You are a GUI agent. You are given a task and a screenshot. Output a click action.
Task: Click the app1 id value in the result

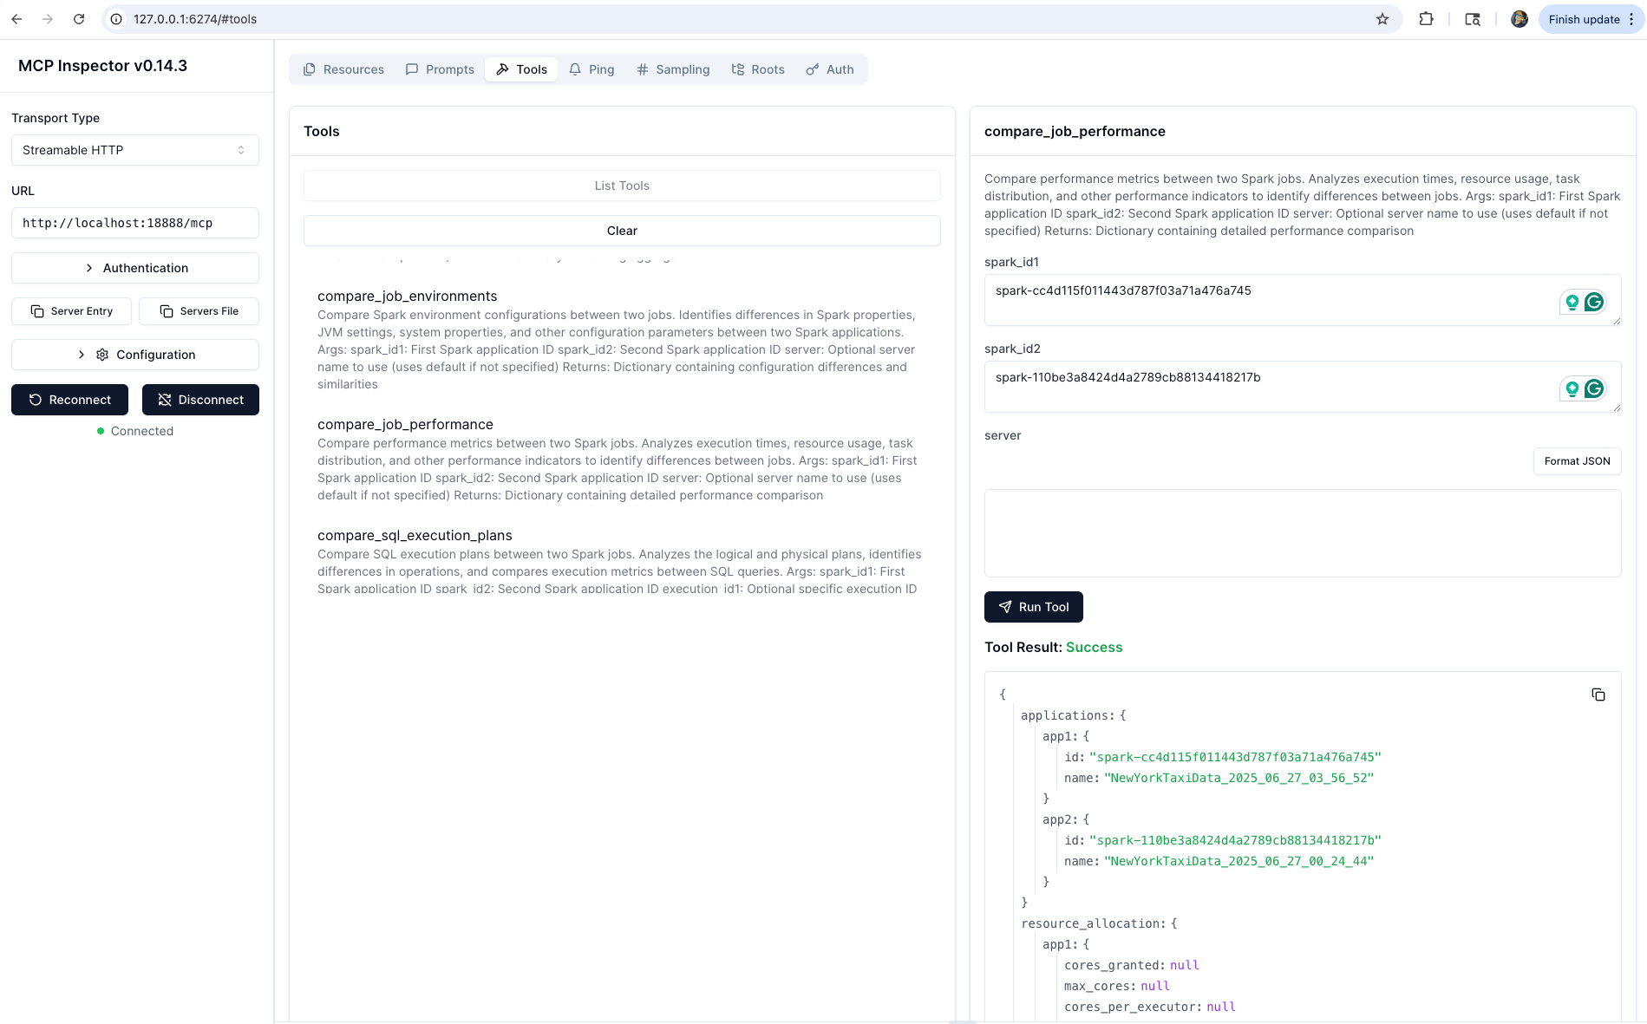click(1235, 757)
